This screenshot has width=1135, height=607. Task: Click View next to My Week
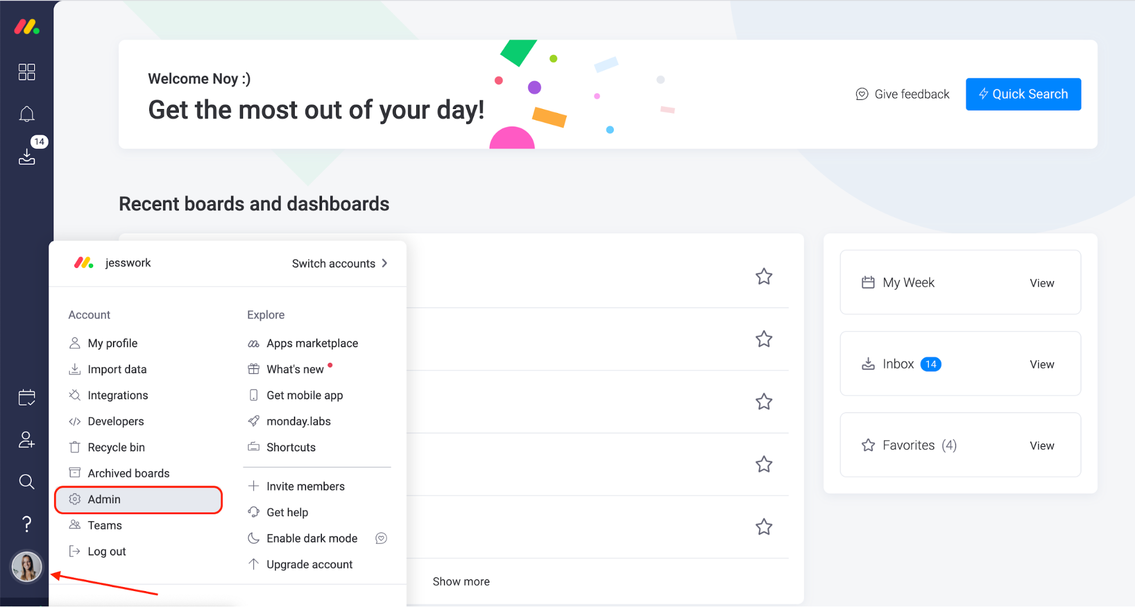(x=1041, y=283)
